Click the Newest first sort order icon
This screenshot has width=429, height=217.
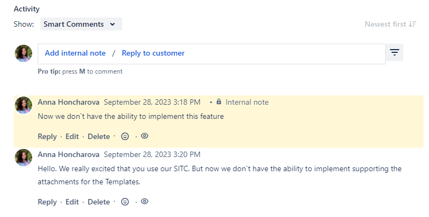pos(413,24)
